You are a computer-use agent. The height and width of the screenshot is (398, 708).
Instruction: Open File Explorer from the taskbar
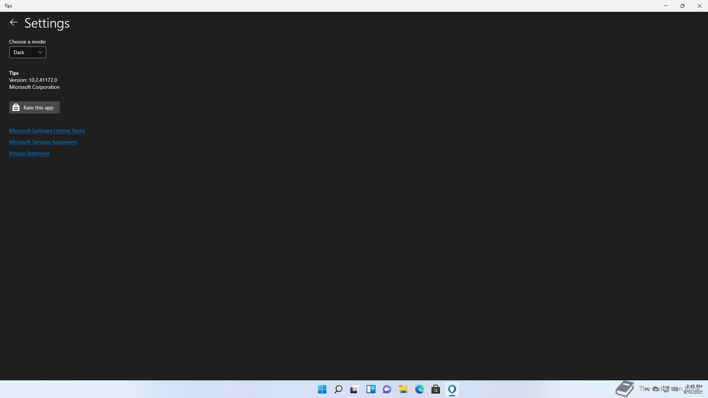click(x=403, y=389)
